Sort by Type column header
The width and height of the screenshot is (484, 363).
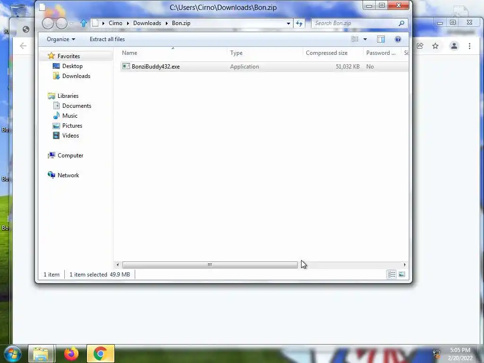point(266,53)
